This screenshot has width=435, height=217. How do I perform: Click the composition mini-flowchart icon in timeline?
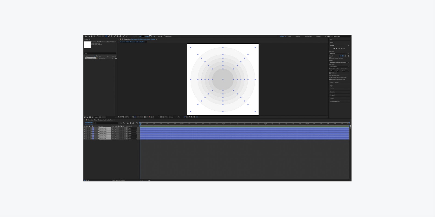121,123
